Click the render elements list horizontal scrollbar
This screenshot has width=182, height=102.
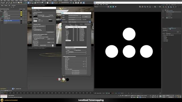(76, 47)
